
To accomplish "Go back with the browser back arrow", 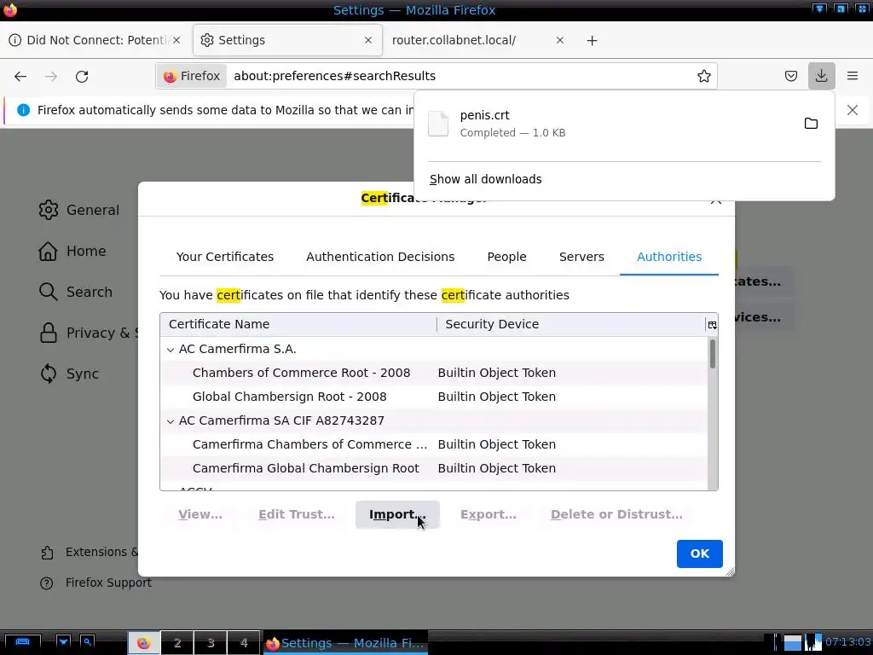I will tap(20, 76).
